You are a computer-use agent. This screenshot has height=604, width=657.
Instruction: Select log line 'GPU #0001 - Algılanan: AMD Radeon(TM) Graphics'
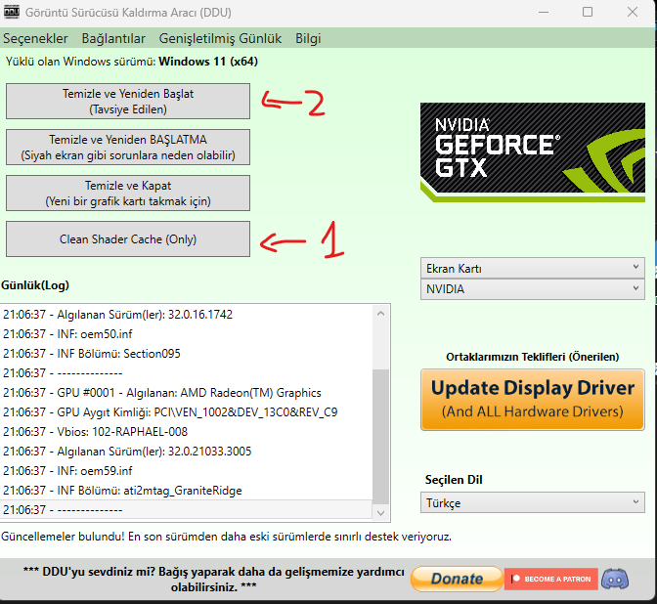pyautogui.click(x=187, y=393)
